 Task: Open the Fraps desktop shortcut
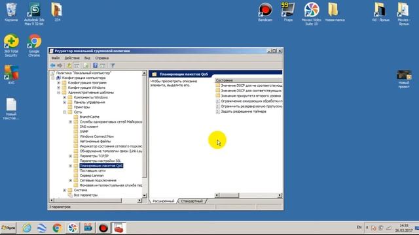point(288,12)
